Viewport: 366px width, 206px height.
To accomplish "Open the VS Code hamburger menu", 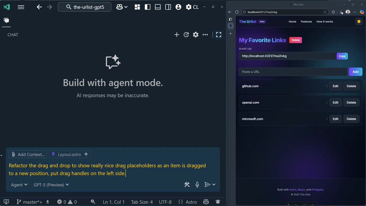I will click(x=21, y=7).
